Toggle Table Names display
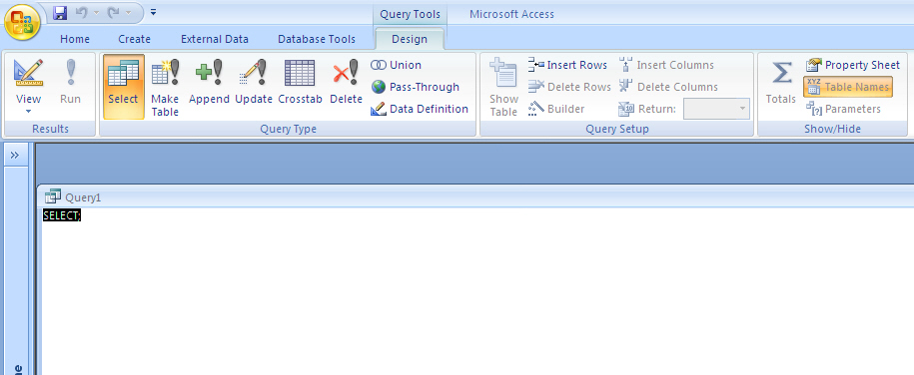The width and height of the screenshot is (914, 375). pos(848,87)
